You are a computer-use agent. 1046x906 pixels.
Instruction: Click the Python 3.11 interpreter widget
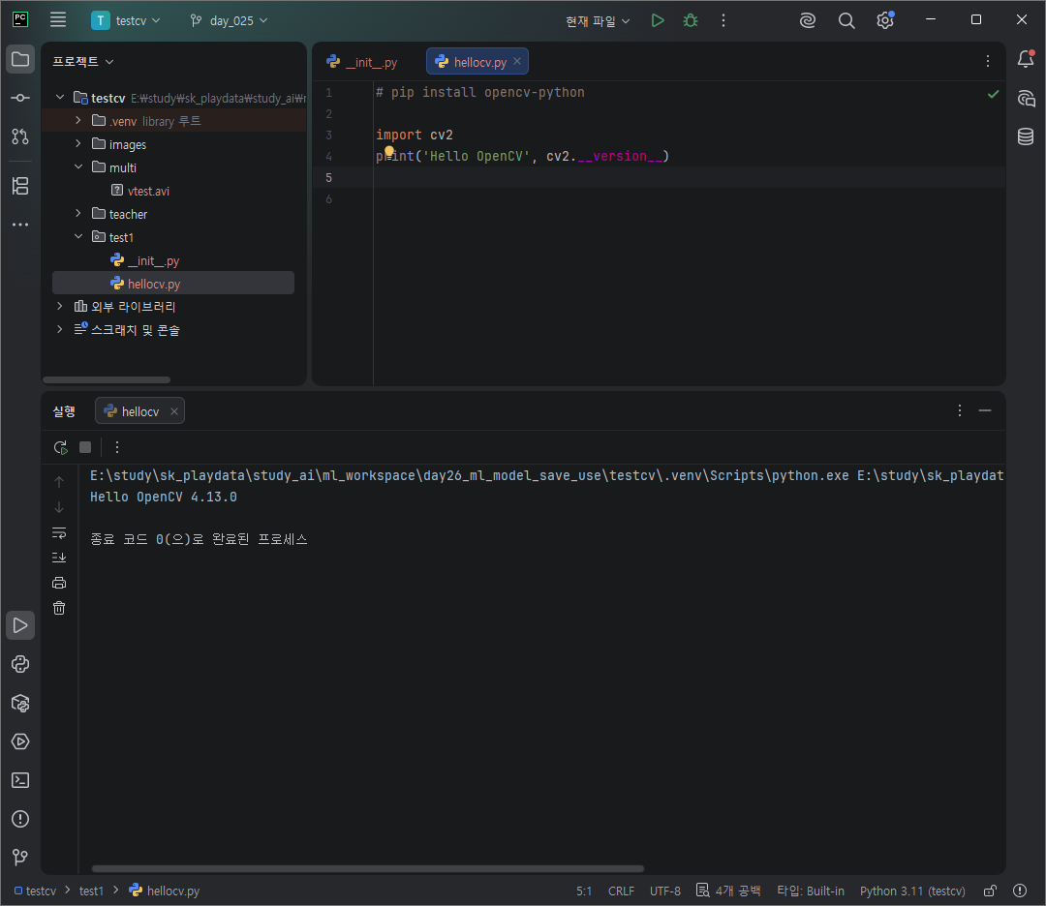[912, 891]
